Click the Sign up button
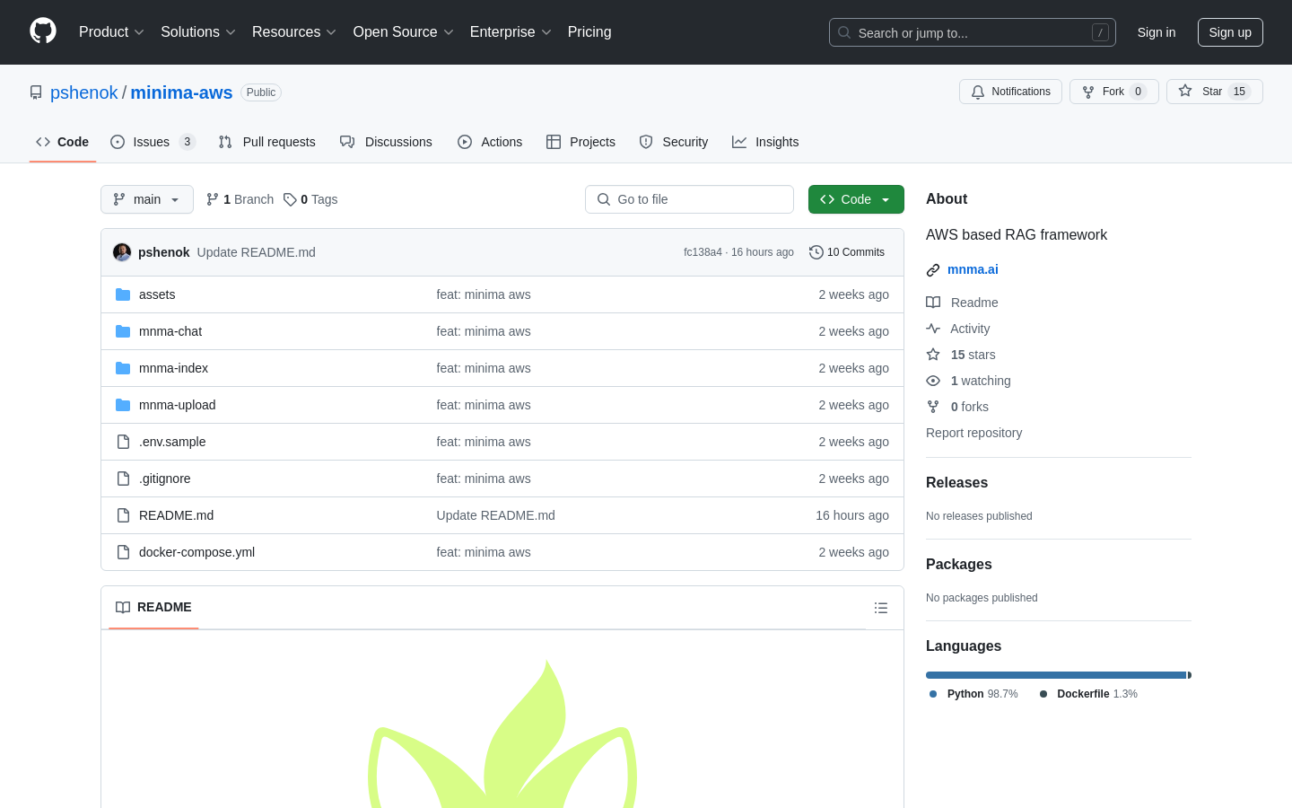The height and width of the screenshot is (808, 1292). (1230, 32)
